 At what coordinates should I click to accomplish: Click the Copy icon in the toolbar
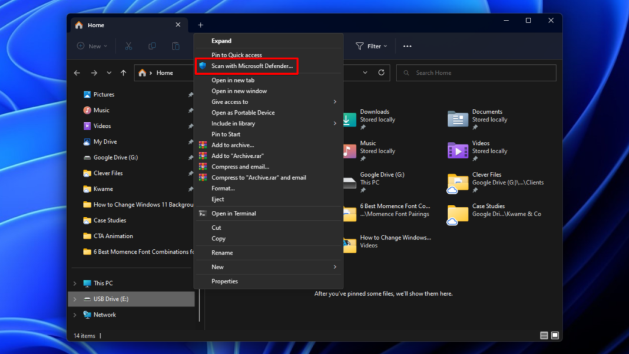[x=152, y=45]
